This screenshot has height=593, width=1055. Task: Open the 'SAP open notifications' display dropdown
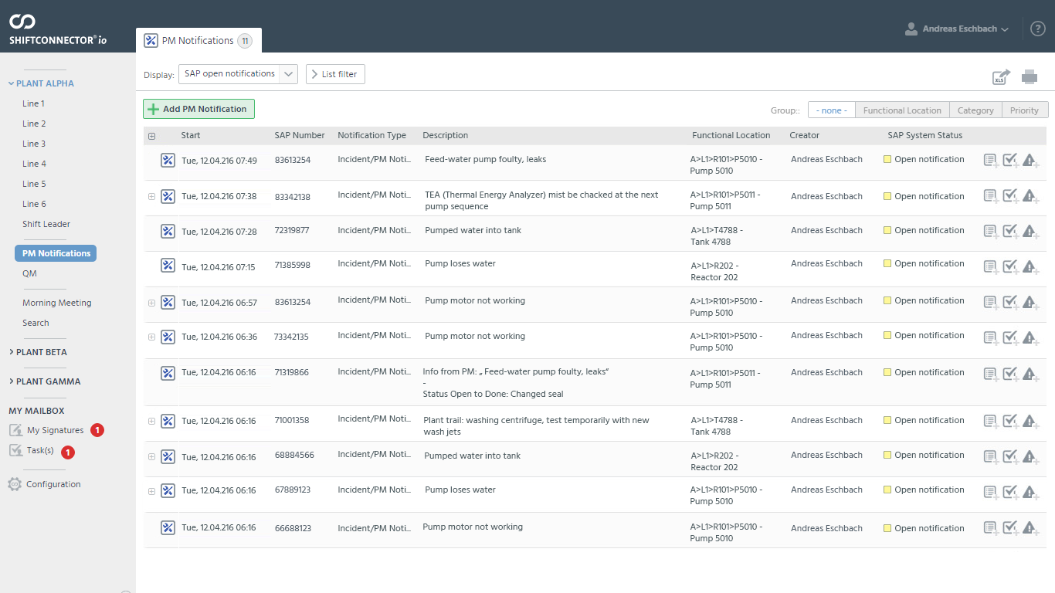238,73
